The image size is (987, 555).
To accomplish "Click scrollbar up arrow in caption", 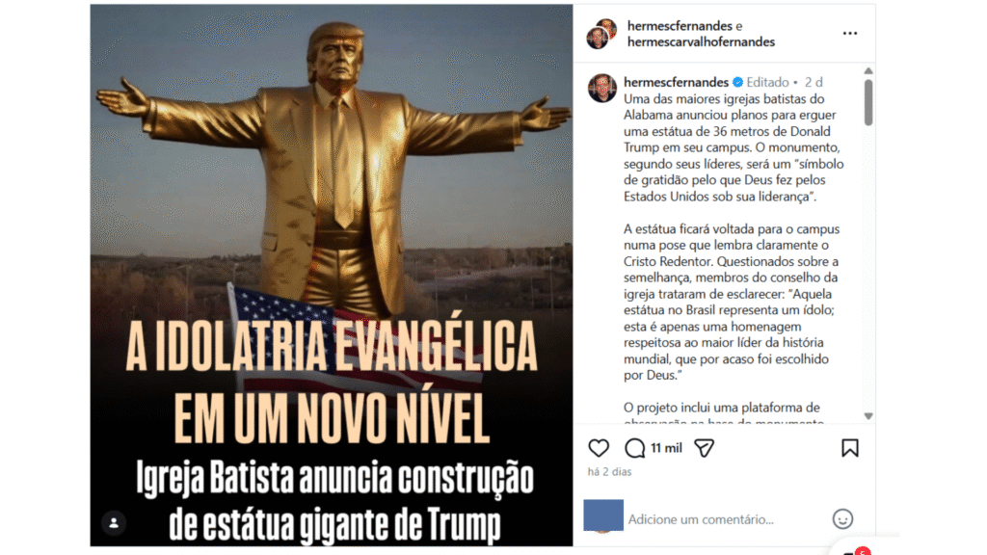I will [868, 70].
